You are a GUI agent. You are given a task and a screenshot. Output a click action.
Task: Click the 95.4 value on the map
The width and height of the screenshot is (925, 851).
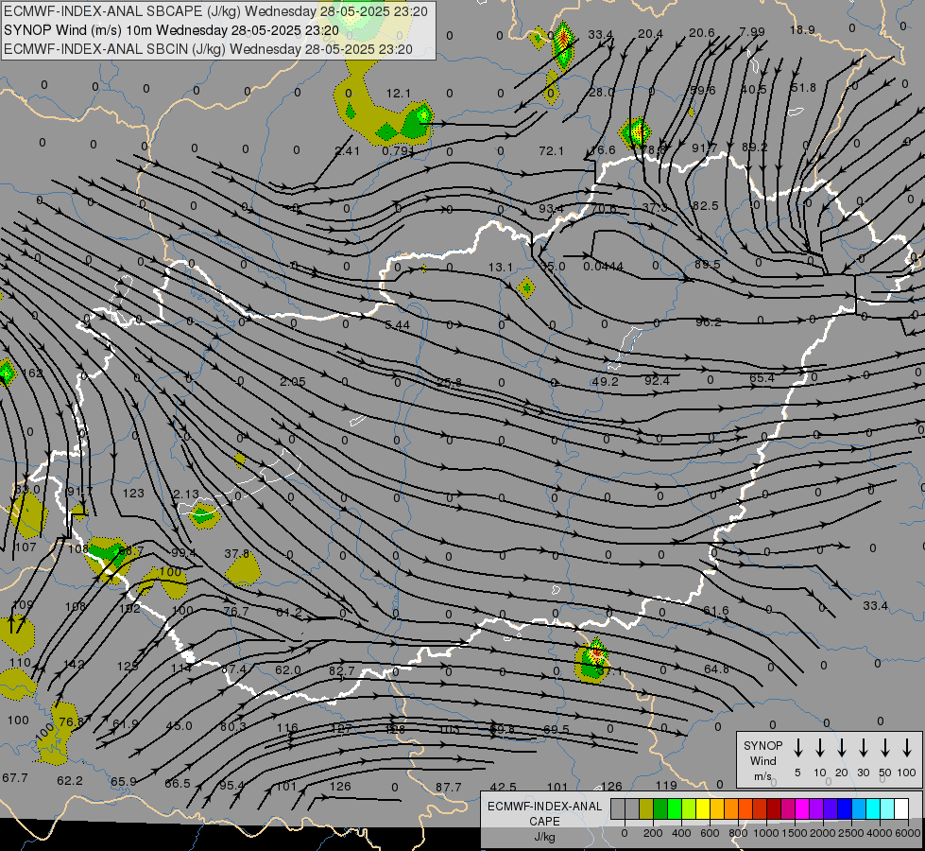(231, 786)
